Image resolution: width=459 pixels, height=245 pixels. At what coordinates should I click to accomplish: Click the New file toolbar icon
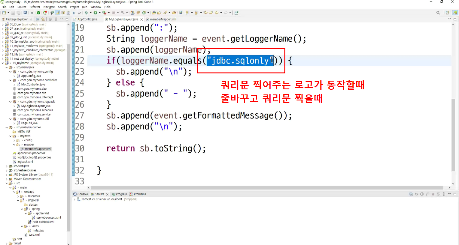pyautogui.click(x=4, y=13)
